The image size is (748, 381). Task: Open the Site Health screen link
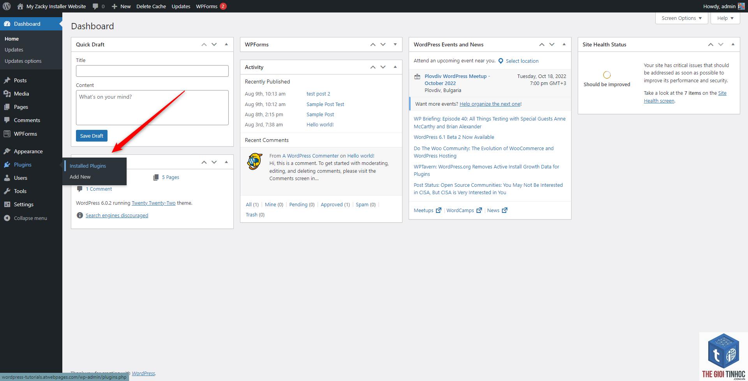[685, 97]
